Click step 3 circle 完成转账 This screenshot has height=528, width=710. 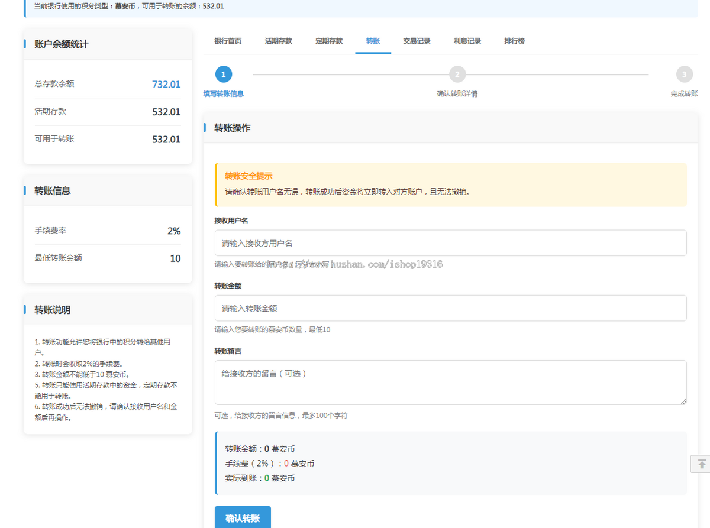[685, 74]
